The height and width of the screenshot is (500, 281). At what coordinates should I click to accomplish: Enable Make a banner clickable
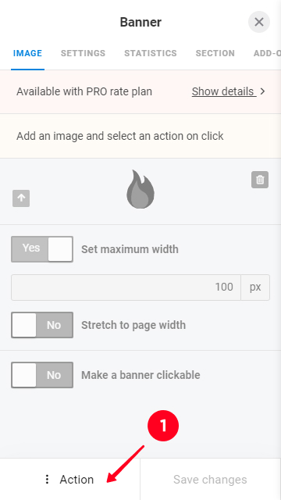tap(42, 375)
